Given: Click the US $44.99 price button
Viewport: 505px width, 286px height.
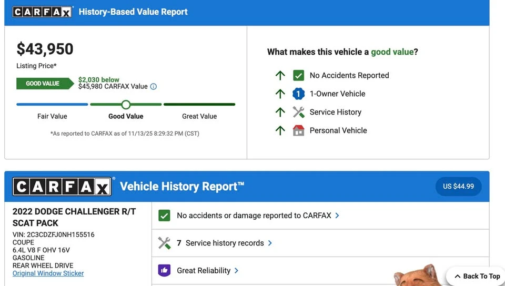Looking at the screenshot, I should (458, 186).
